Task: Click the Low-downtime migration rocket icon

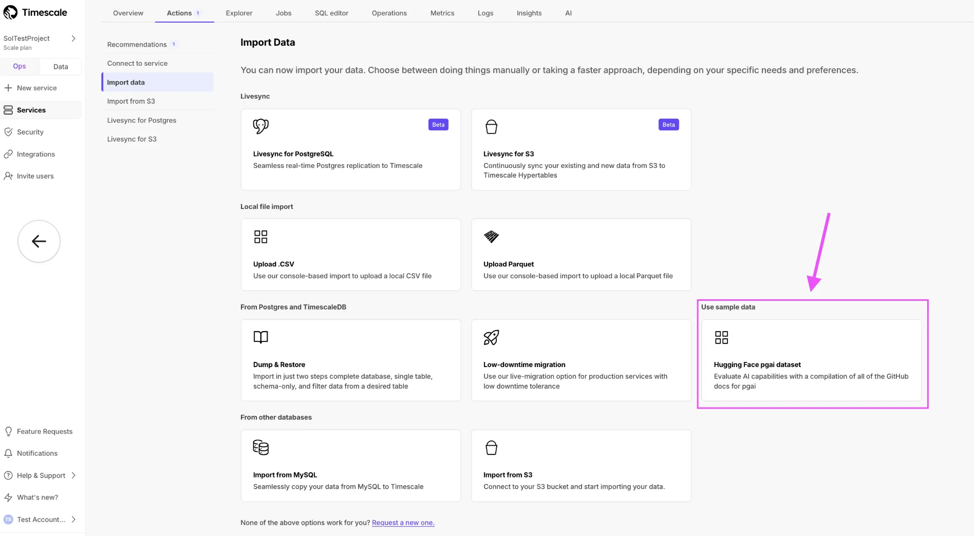Action: (x=491, y=337)
